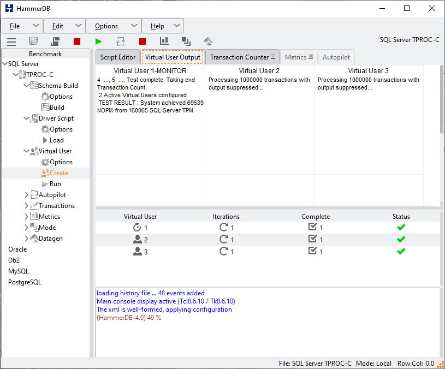Select the Virtual User Output tab

click(173, 57)
